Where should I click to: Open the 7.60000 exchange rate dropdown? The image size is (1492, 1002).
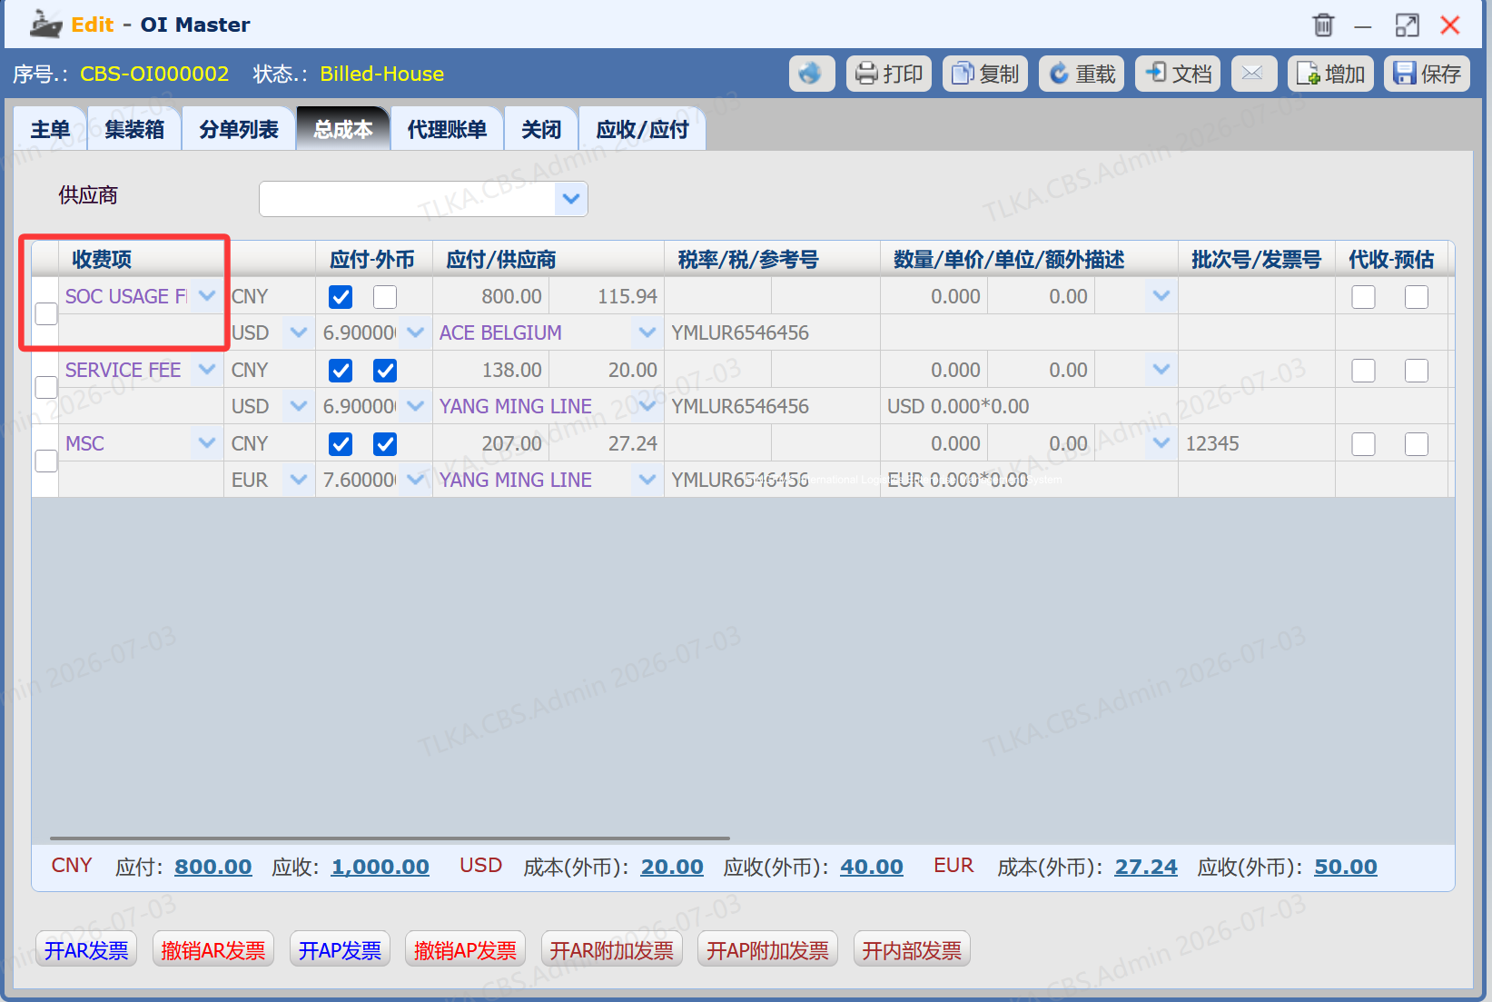pos(416,480)
